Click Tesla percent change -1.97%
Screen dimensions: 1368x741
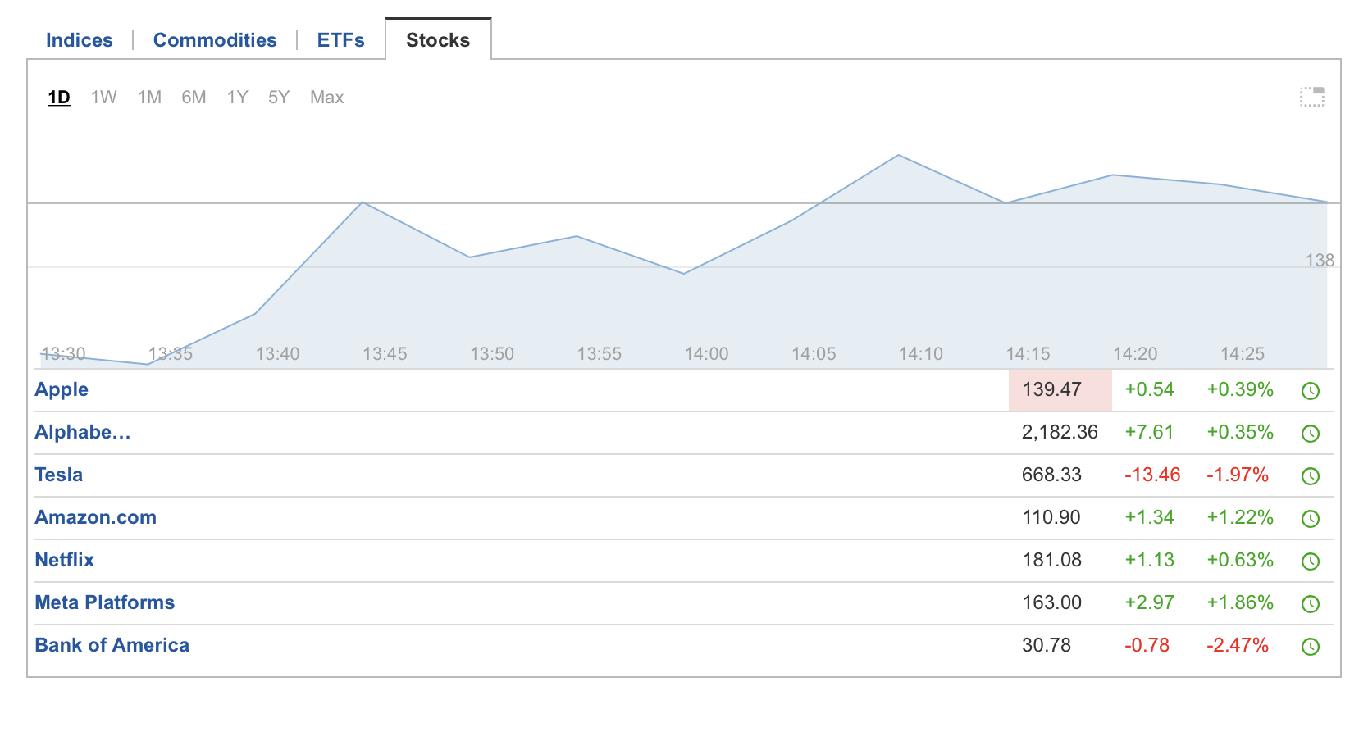point(1238,475)
